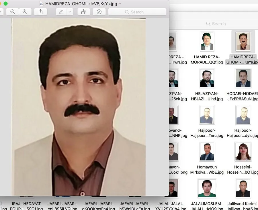Select the Highlight pen tool
Screen dimensions: 258x210
[x=61, y=12]
